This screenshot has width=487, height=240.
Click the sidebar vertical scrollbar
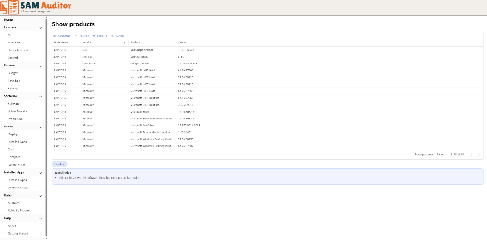pyautogui.click(x=47, y=126)
